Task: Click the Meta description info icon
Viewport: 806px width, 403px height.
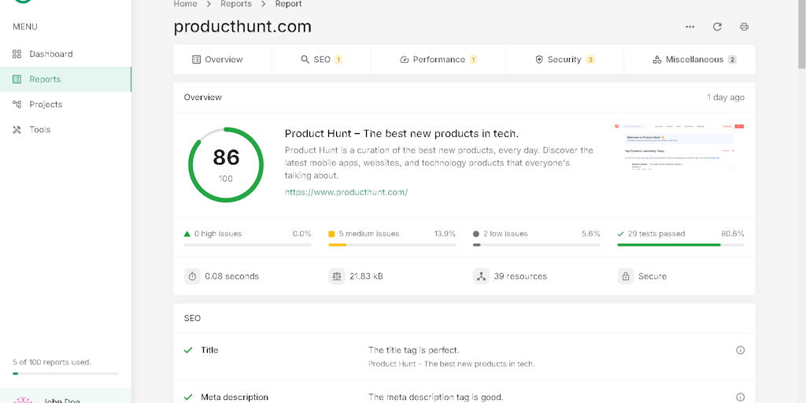Action: click(x=740, y=397)
